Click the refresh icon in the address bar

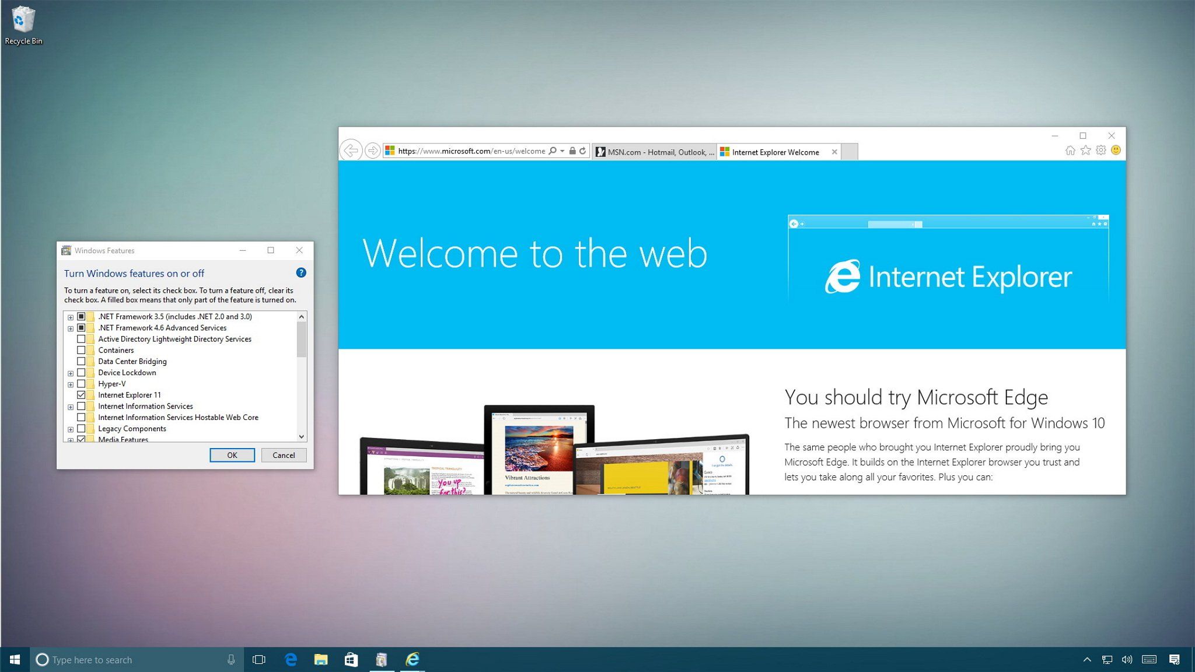click(582, 151)
